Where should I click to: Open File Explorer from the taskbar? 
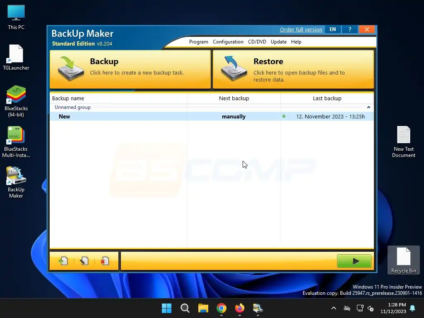(x=203, y=308)
